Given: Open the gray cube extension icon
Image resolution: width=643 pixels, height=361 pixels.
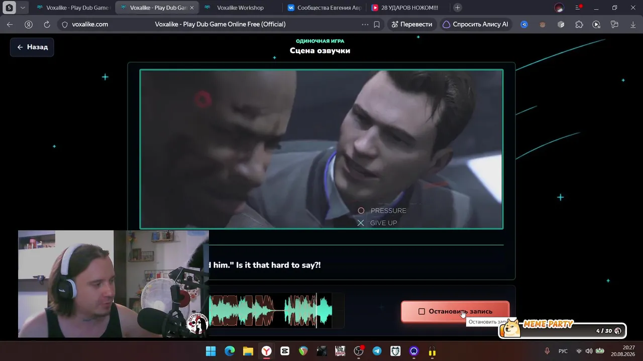Looking at the screenshot, I should 561,24.
